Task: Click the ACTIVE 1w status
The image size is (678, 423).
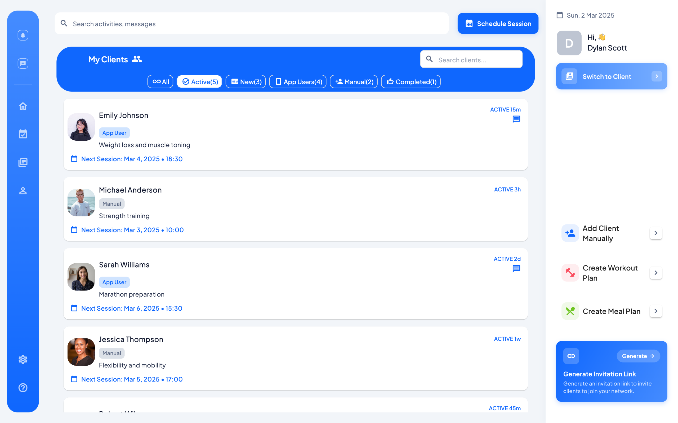Action: pyautogui.click(x=507, y=339)
